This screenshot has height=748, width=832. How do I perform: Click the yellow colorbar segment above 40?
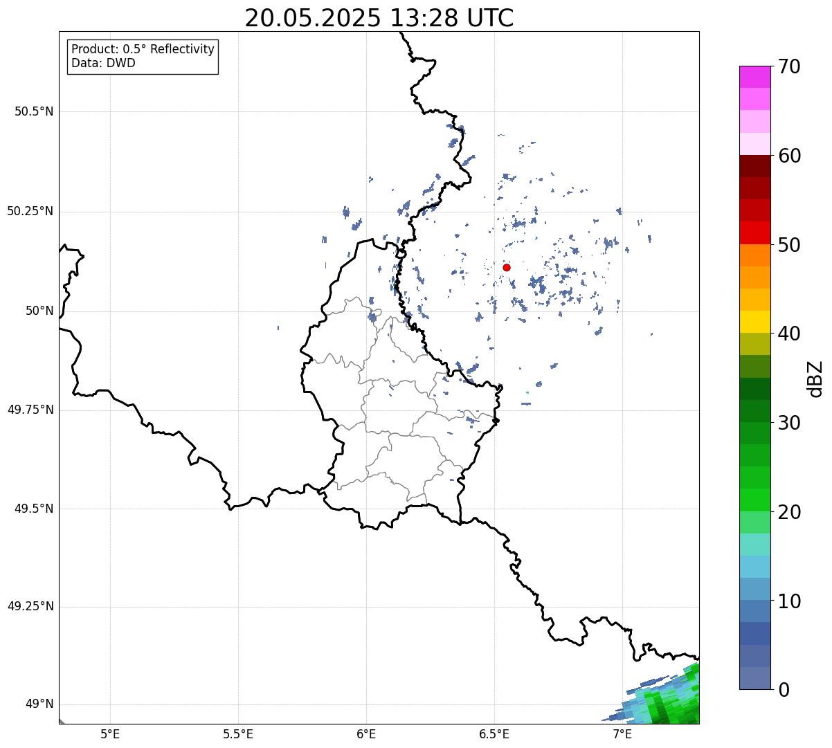point(754,322)
